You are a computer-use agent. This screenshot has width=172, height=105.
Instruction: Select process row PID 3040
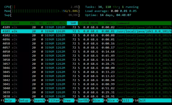[86, 88]
